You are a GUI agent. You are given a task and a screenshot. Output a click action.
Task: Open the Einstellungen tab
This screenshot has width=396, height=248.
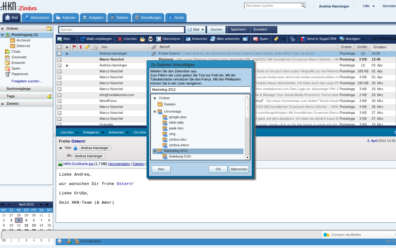148,18
